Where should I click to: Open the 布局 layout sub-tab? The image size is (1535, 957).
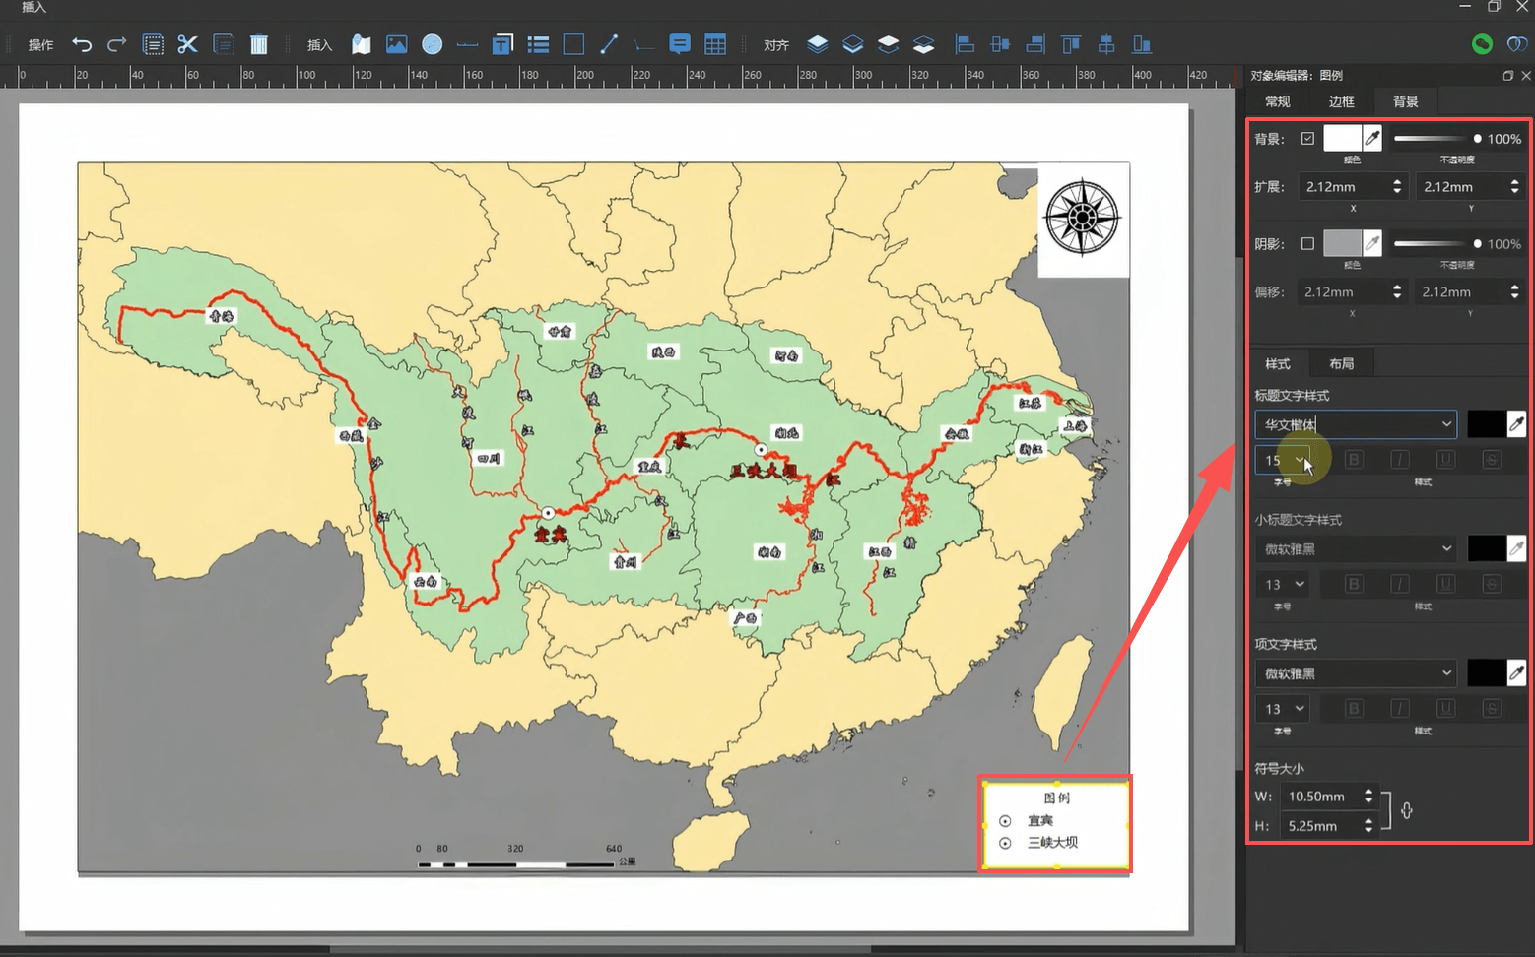coord(1342,363)
